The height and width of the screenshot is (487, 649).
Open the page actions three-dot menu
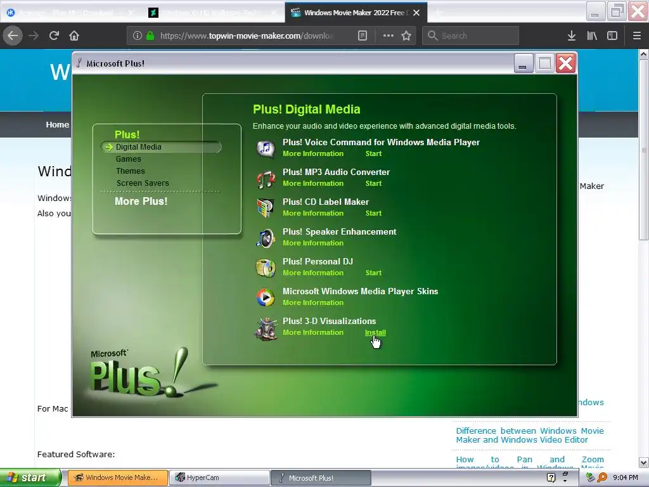click(x=389, y=36)
